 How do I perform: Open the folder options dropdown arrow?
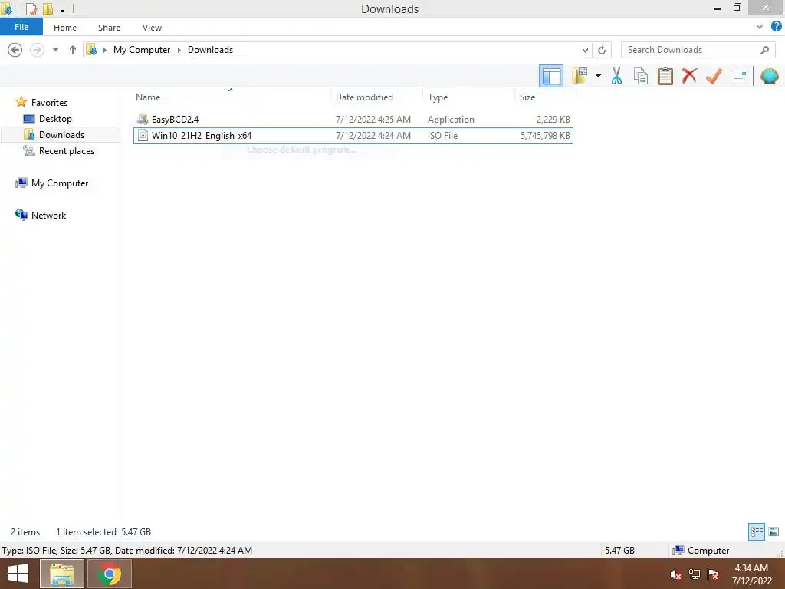click(598, 76)
